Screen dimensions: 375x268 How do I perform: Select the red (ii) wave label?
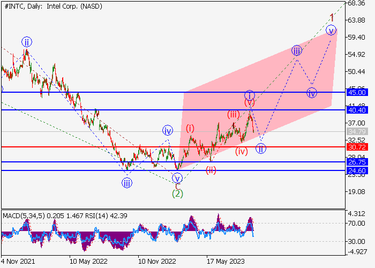[x=211, y=170]
